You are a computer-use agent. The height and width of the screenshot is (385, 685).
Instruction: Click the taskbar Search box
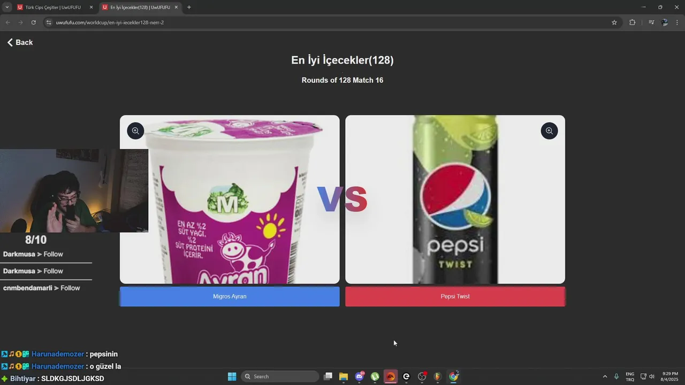pyautogui.click(x=280, y=376)
